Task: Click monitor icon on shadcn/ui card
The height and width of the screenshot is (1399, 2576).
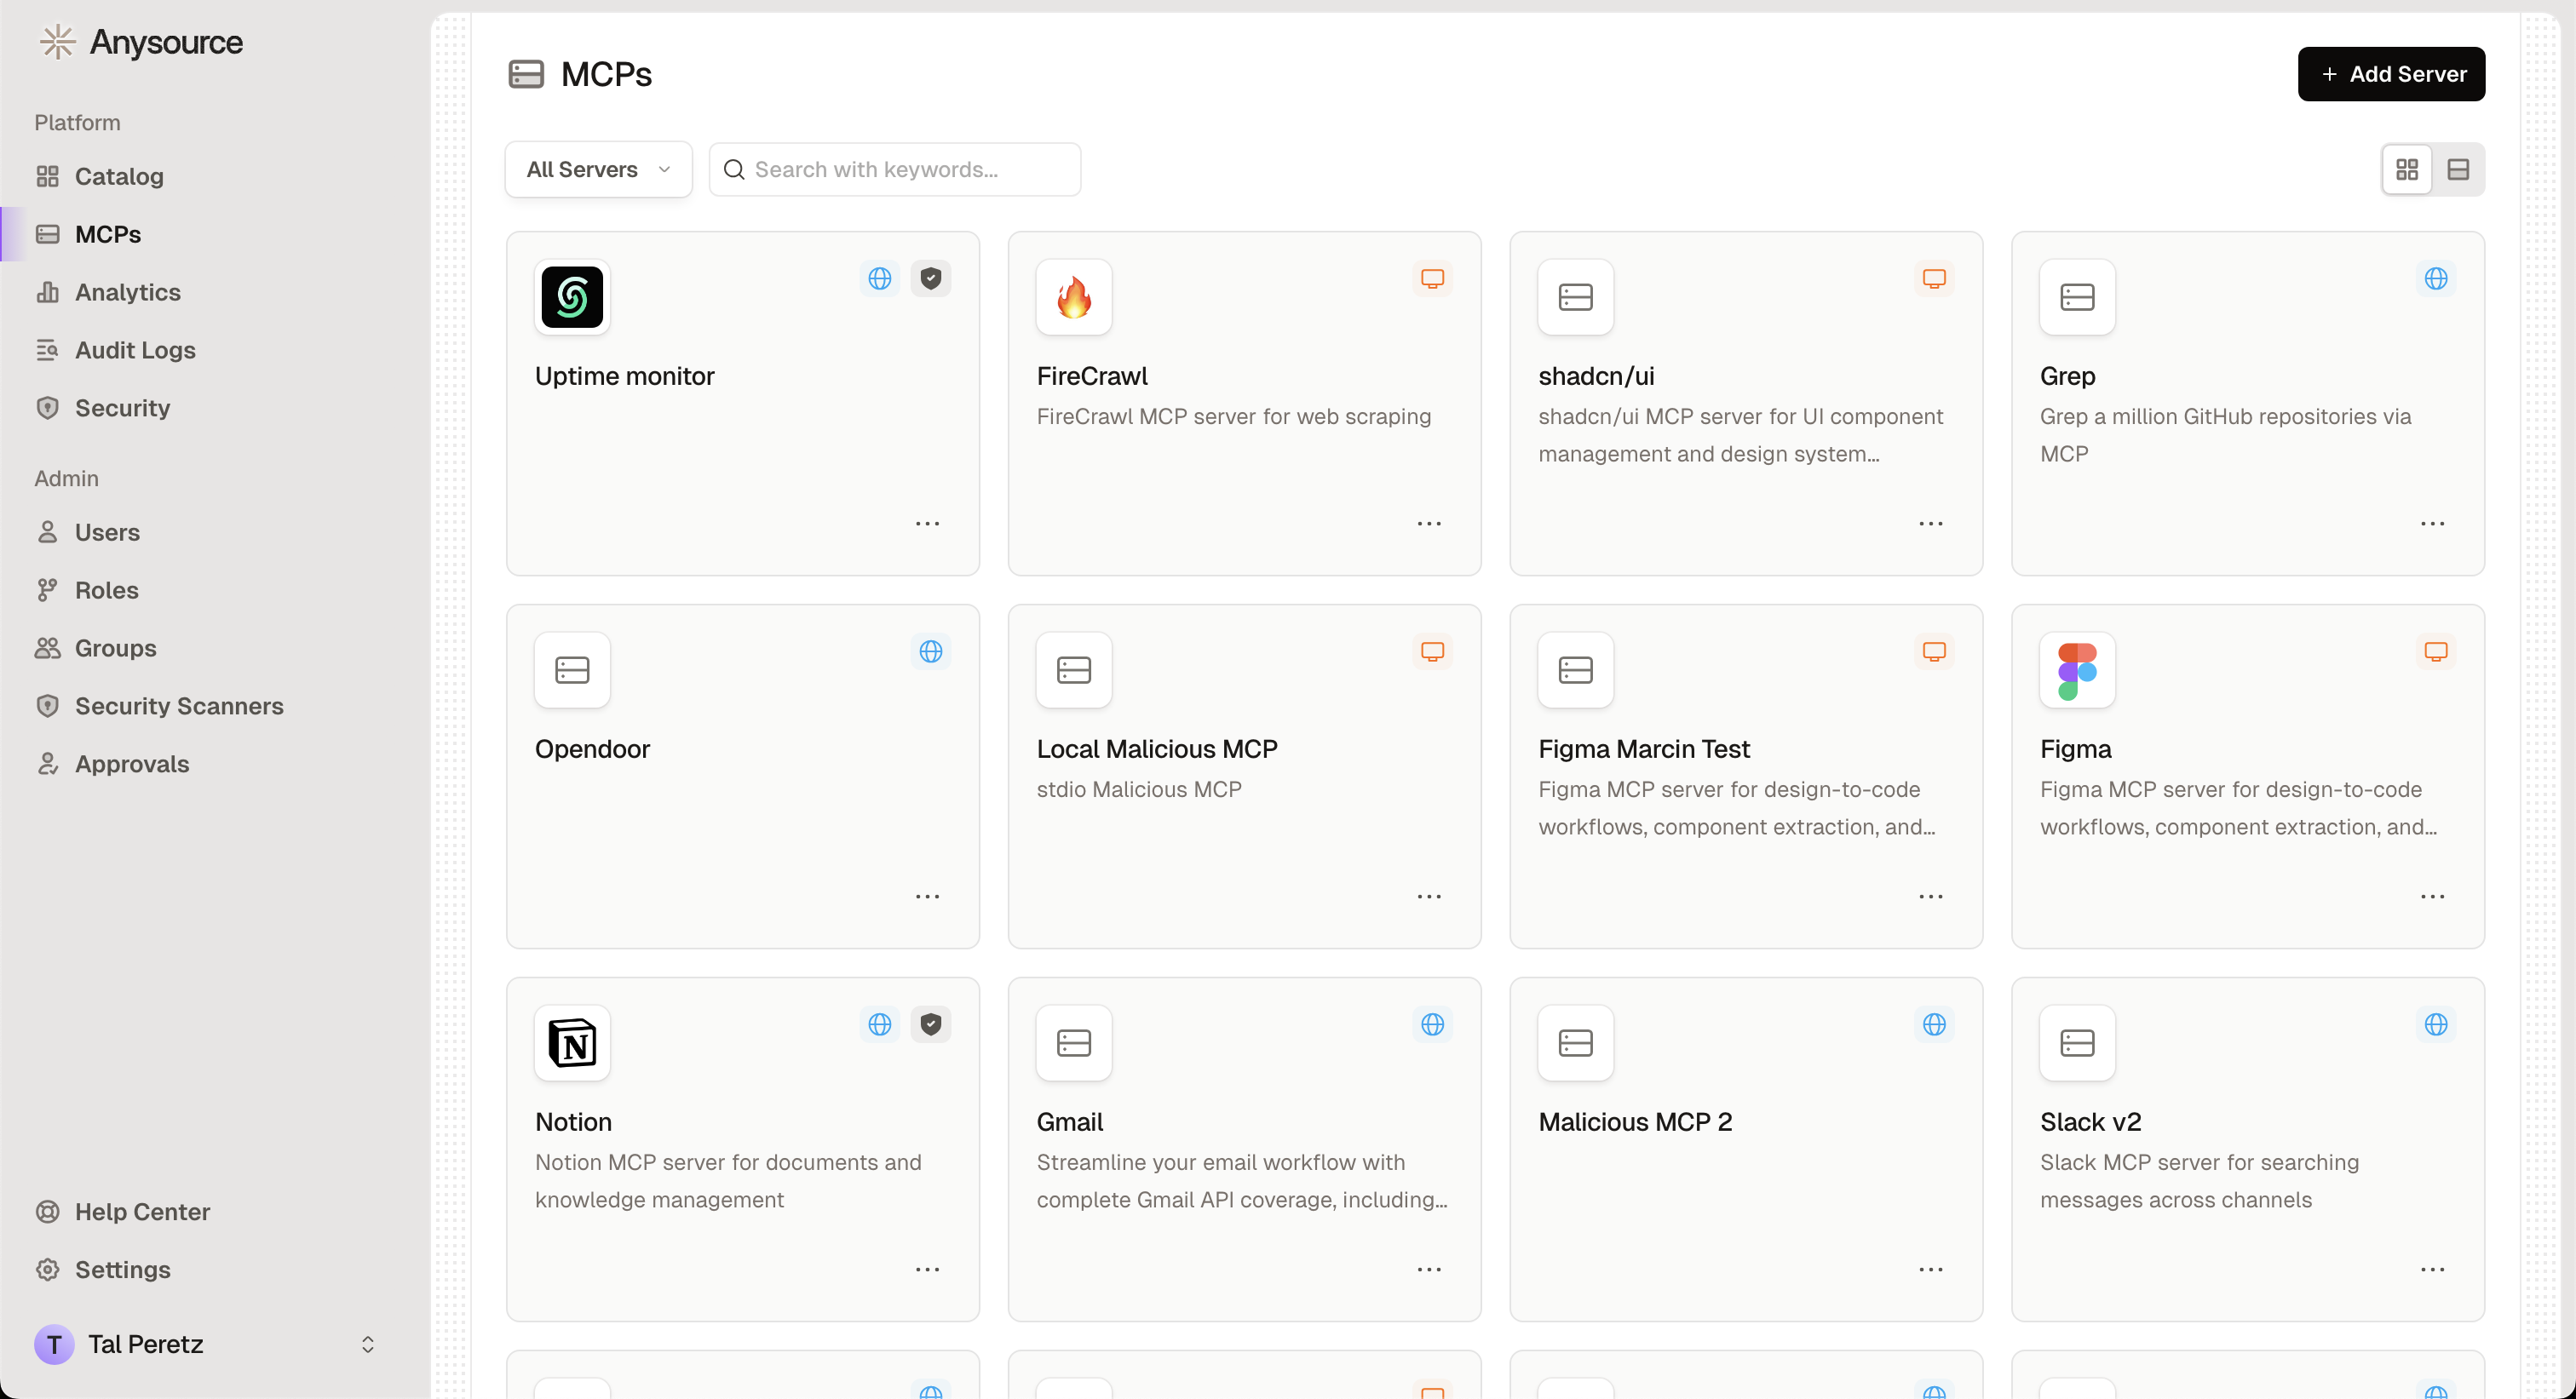Action: pos(1934,278)
